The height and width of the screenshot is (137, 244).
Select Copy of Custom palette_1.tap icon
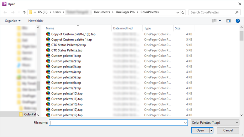tap(48, 39)
